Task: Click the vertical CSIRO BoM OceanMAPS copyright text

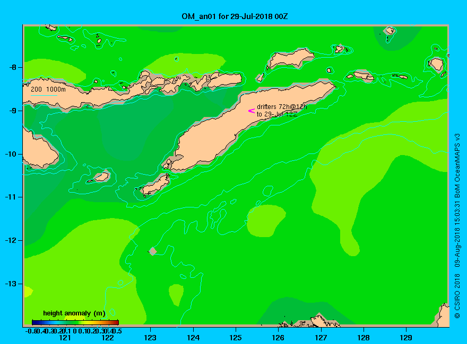Action: 457,226
